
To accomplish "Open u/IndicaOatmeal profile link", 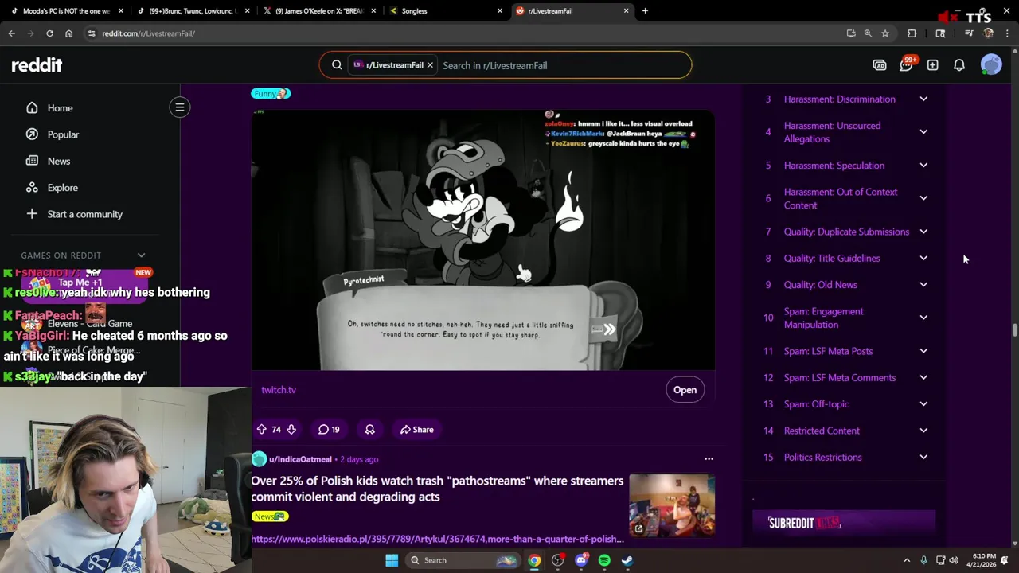I will pos(300,459).
